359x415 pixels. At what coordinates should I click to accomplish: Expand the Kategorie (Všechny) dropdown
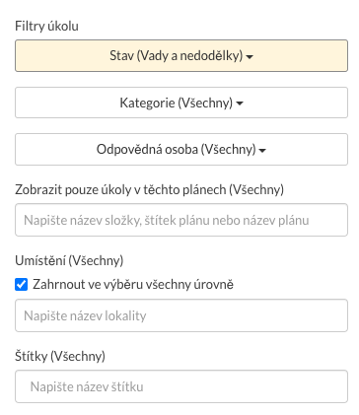click(181, 103)
